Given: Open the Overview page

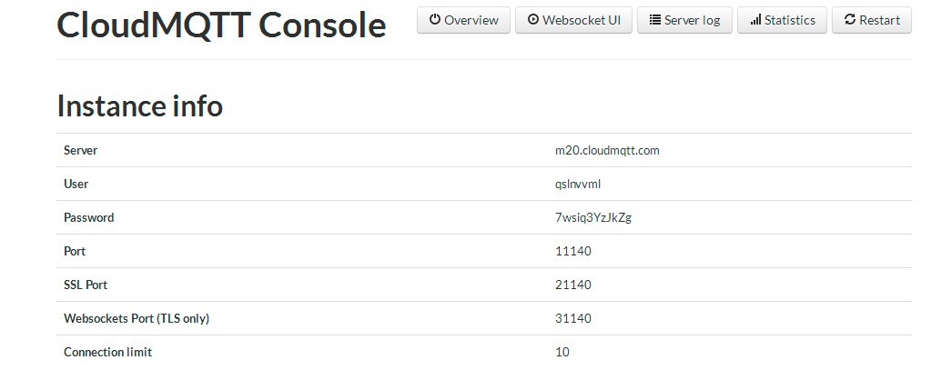Looking at the screenshot, I should pos(464,20).
